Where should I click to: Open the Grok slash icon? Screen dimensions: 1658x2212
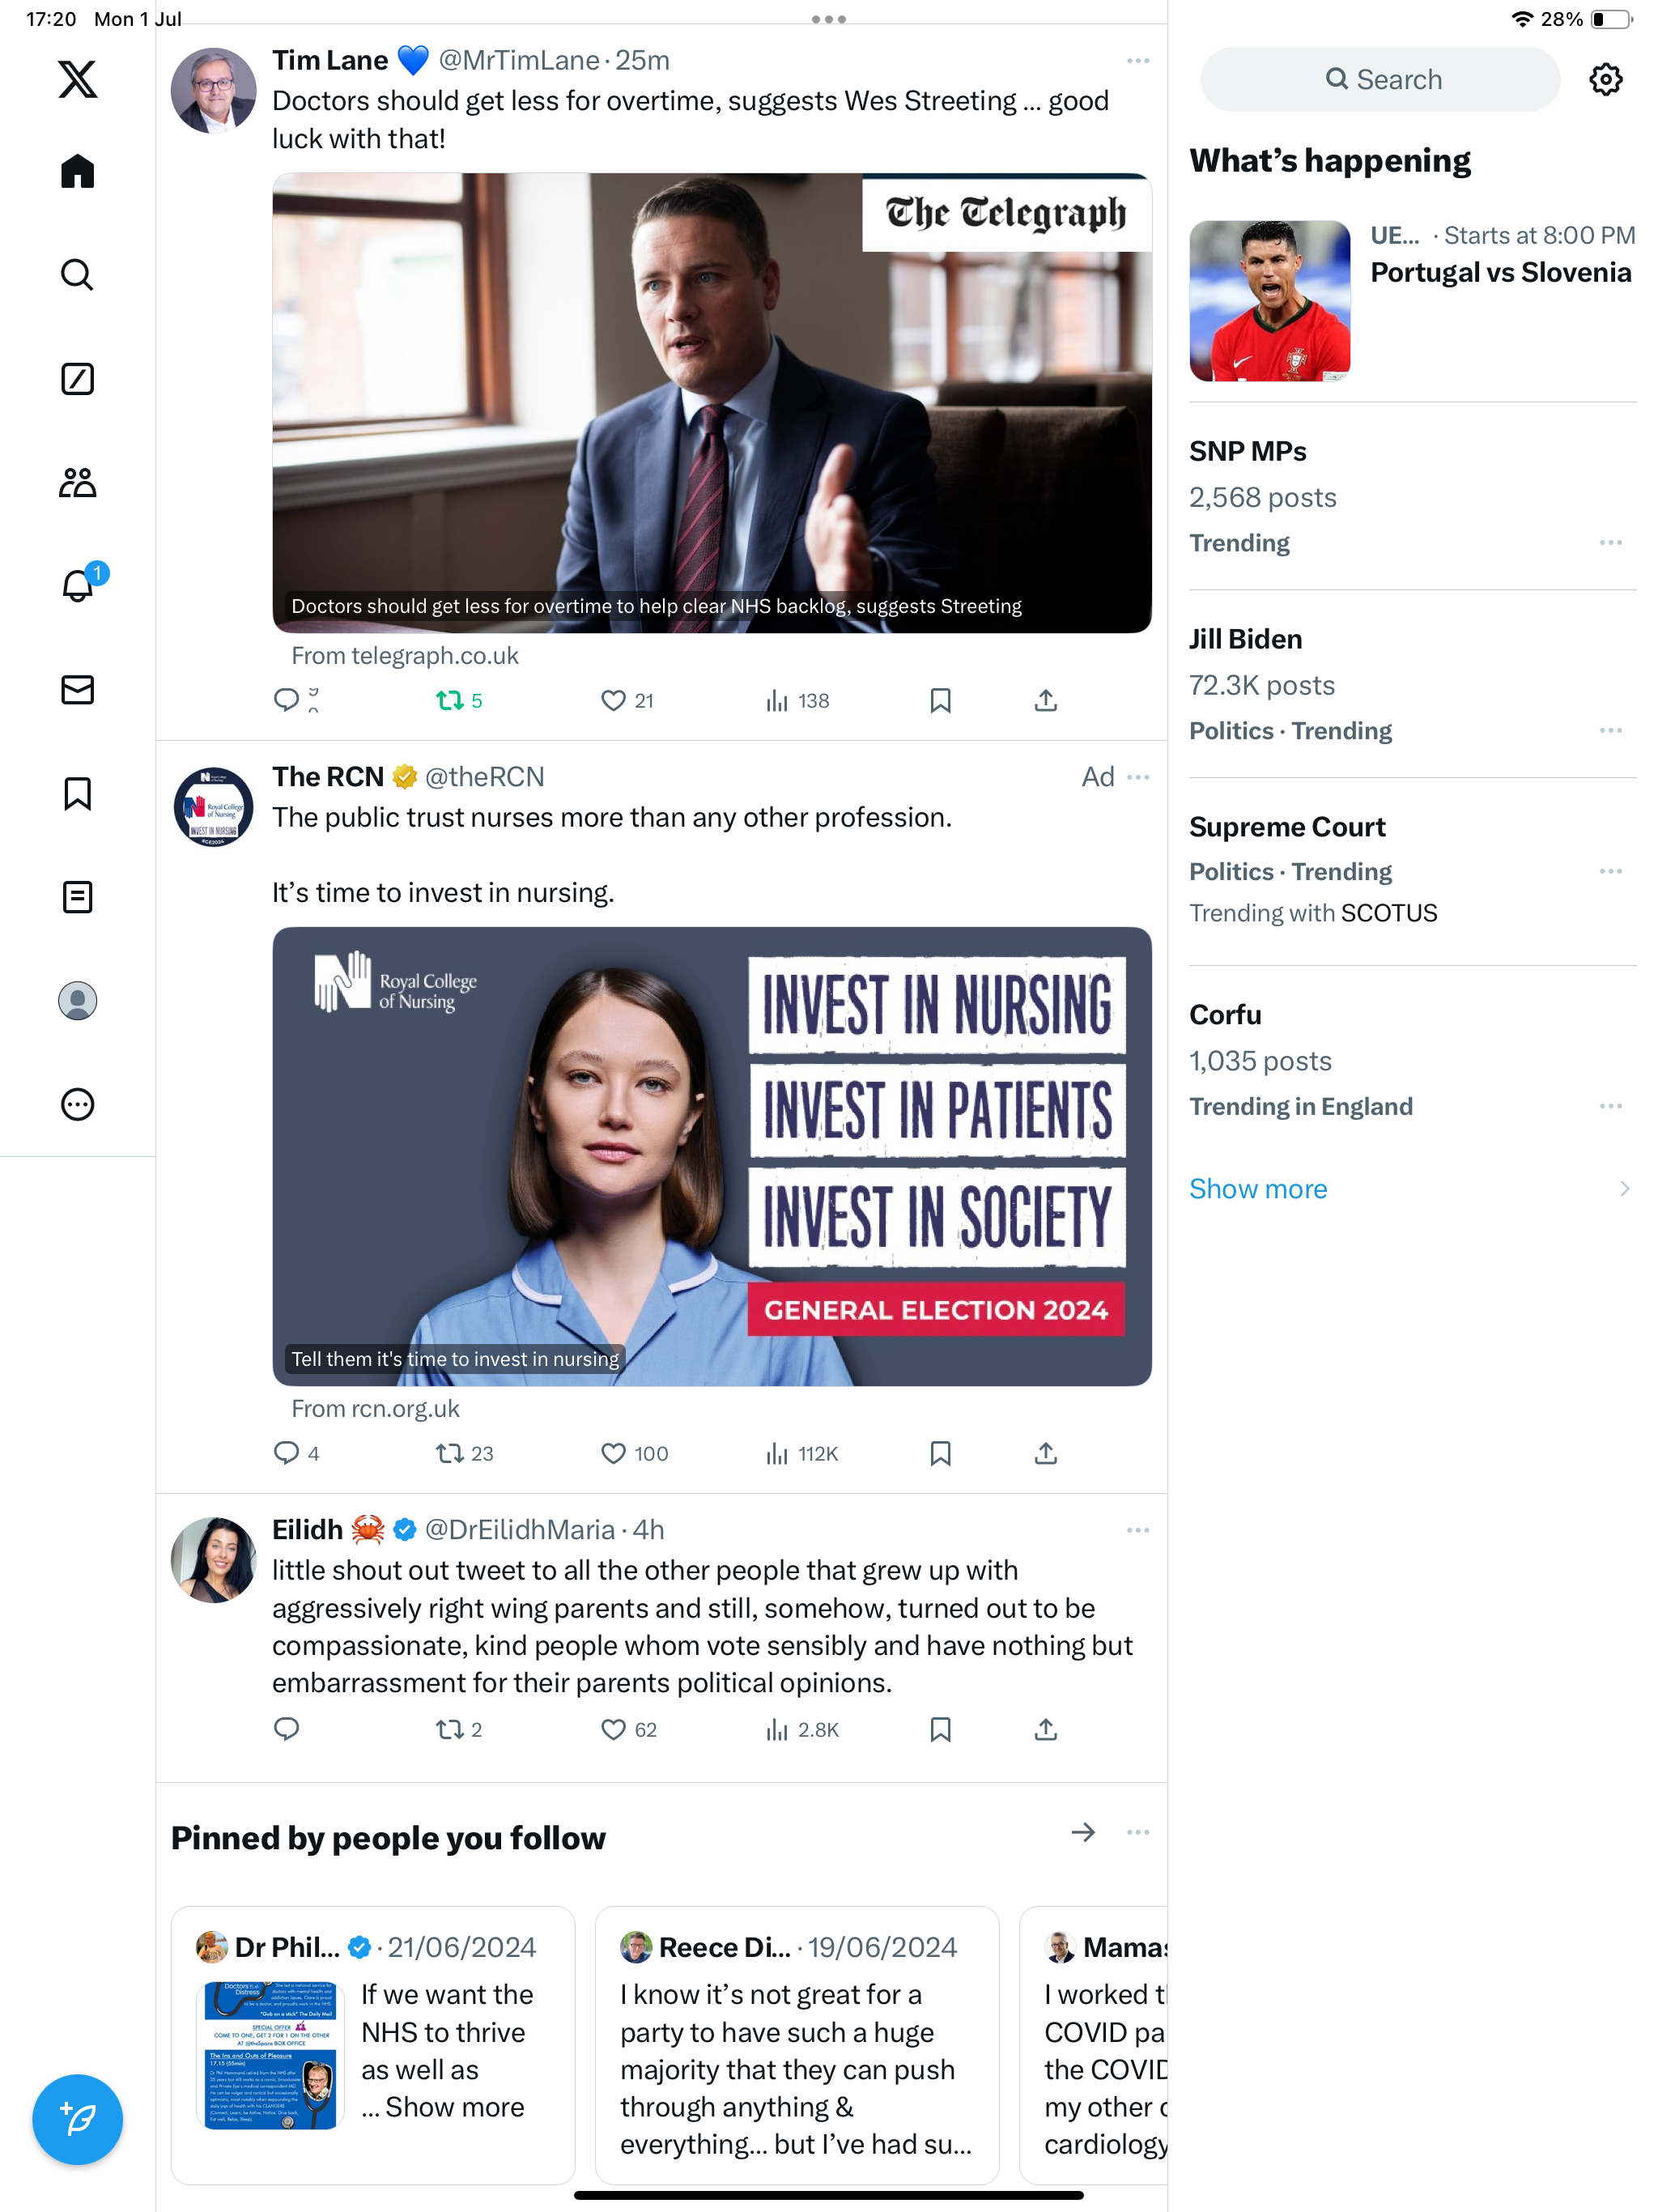coord(77,379)
